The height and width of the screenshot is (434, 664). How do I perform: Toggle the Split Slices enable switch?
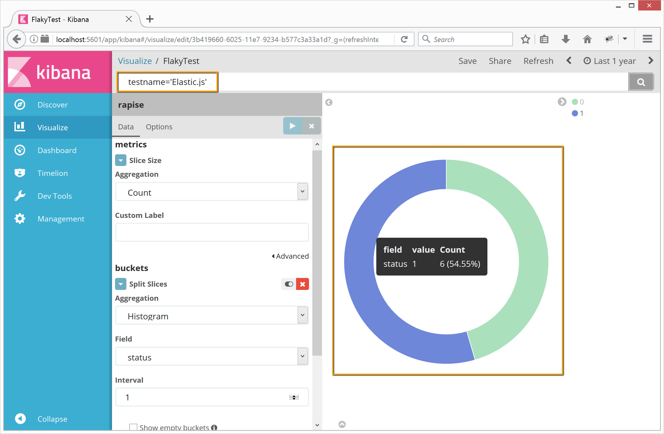pyautogui.click(x=289, y=284)
